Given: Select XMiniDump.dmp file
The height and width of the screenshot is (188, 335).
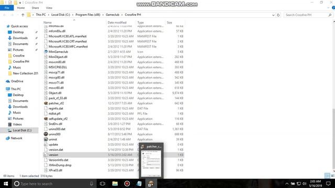Looking at the screenshot, I should (x=60, y=165).
